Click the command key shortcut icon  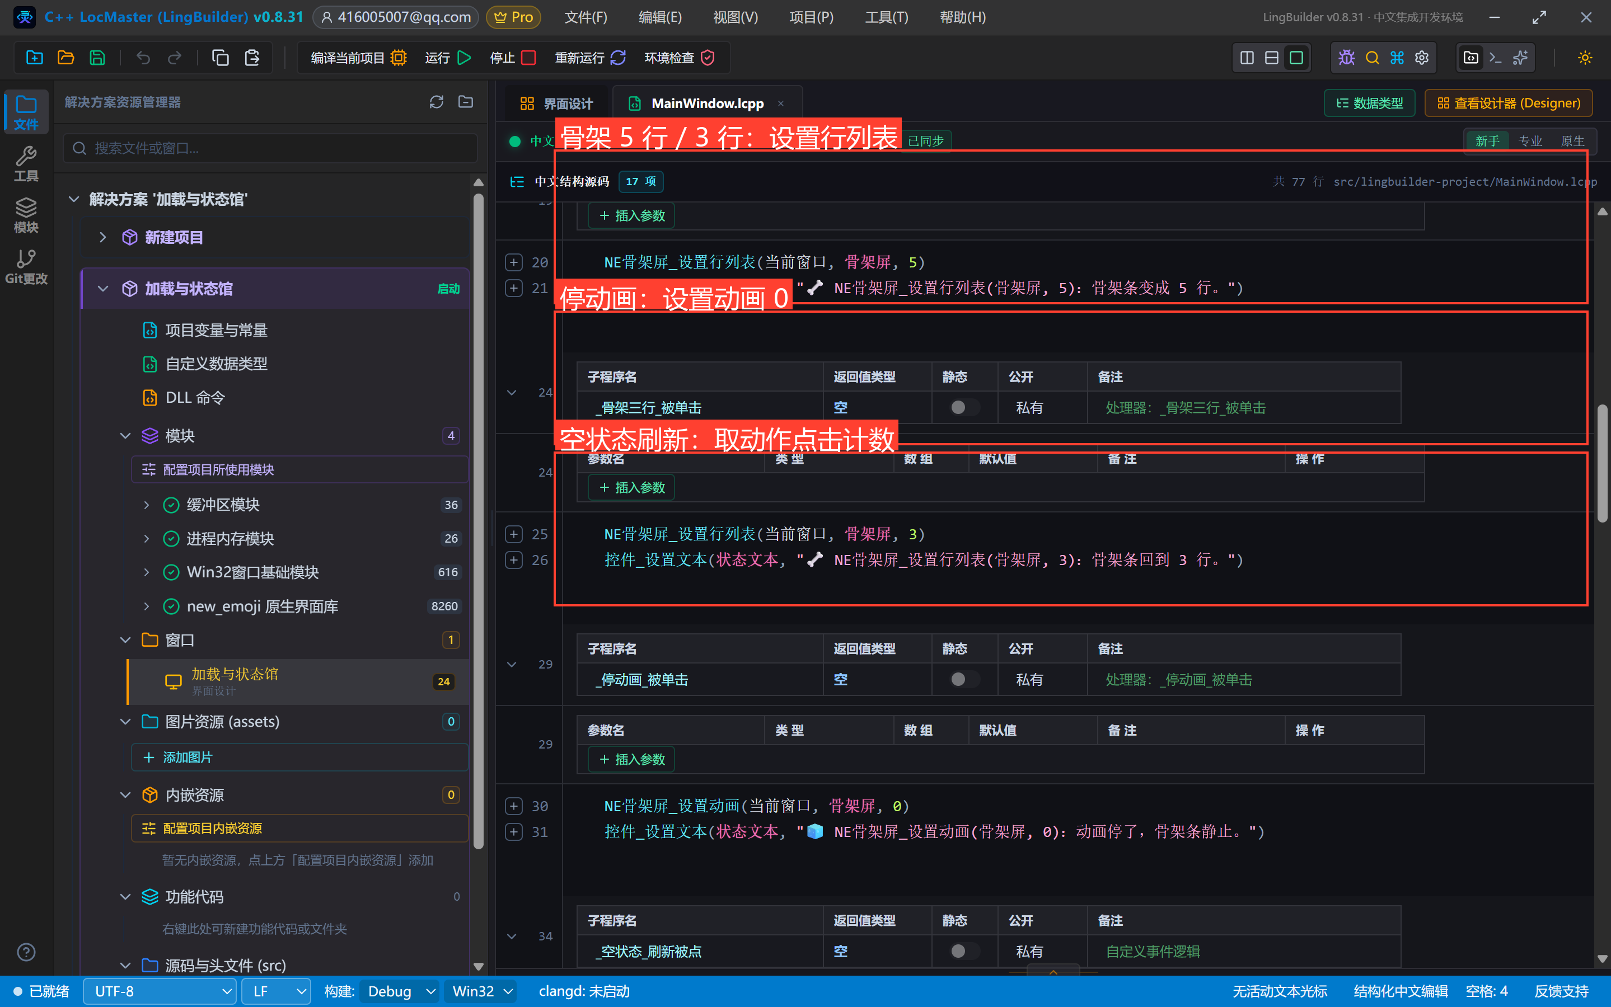tap(1397, 58)
